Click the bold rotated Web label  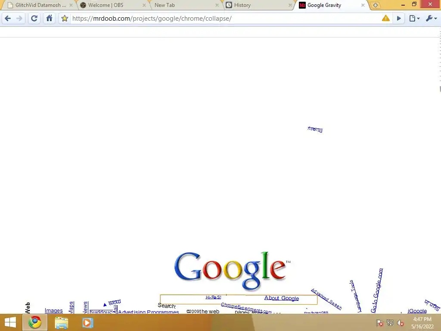coord(28,308)
